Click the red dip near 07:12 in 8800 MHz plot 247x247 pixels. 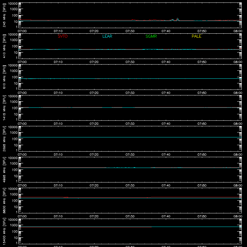(66, 197)
